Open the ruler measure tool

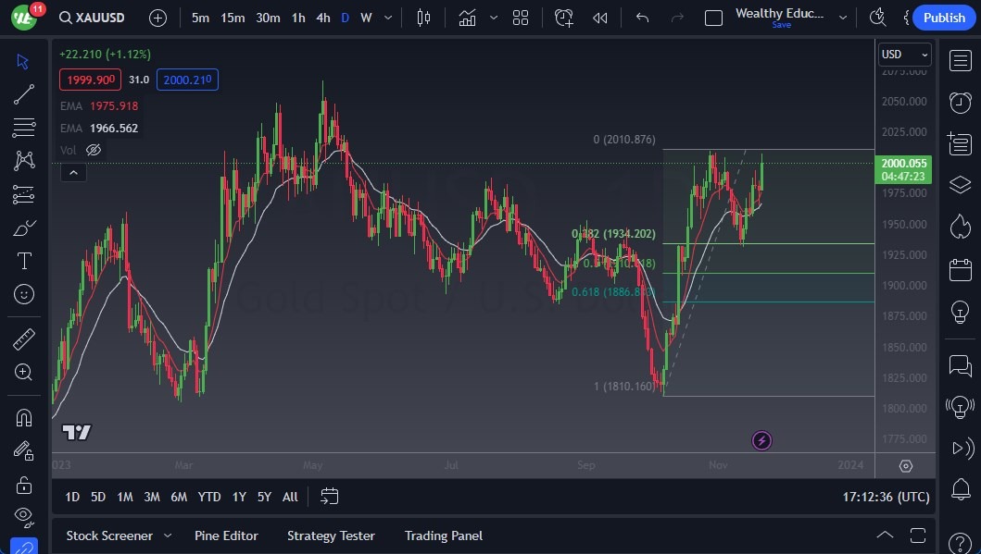click(24, 339)
